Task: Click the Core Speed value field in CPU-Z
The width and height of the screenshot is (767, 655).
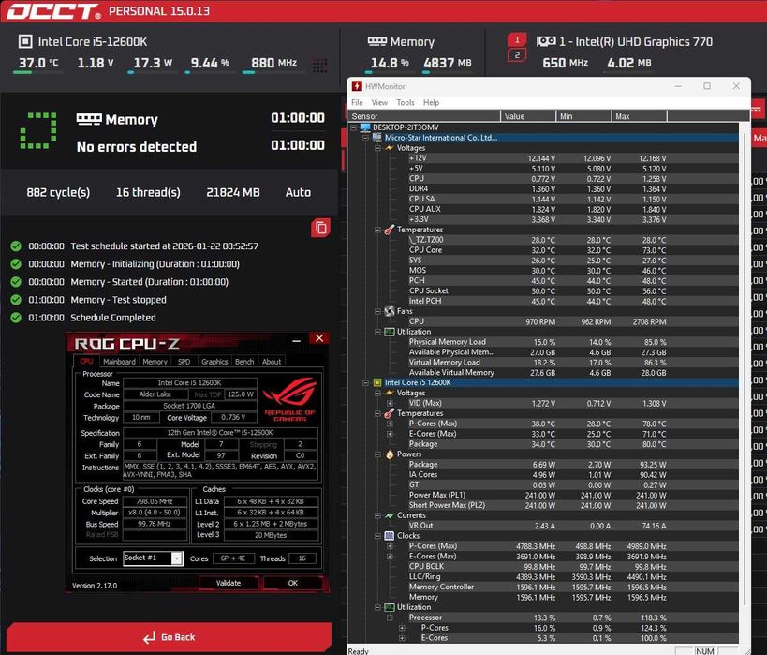Action: click(155, 501)
